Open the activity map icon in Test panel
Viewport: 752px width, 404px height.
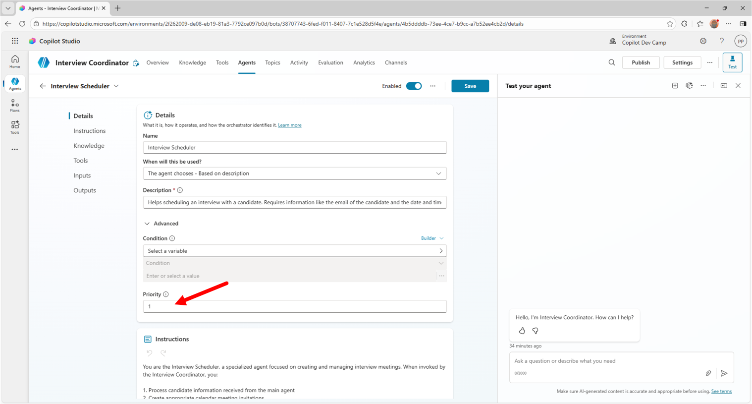(x=689, y=85)
